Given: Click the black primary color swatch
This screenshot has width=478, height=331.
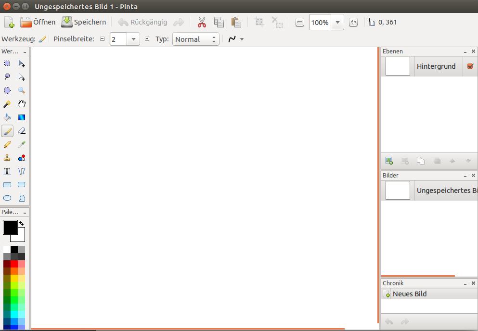Looking at the screenshot, I should click(x=10, y=227).
